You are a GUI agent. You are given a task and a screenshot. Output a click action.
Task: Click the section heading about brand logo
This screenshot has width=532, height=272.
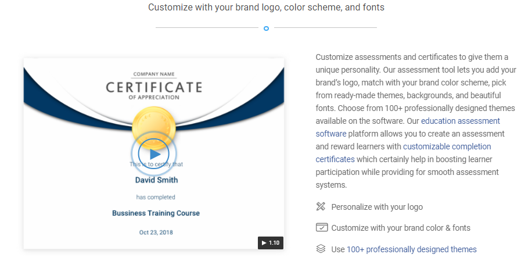tap(266, 8)
